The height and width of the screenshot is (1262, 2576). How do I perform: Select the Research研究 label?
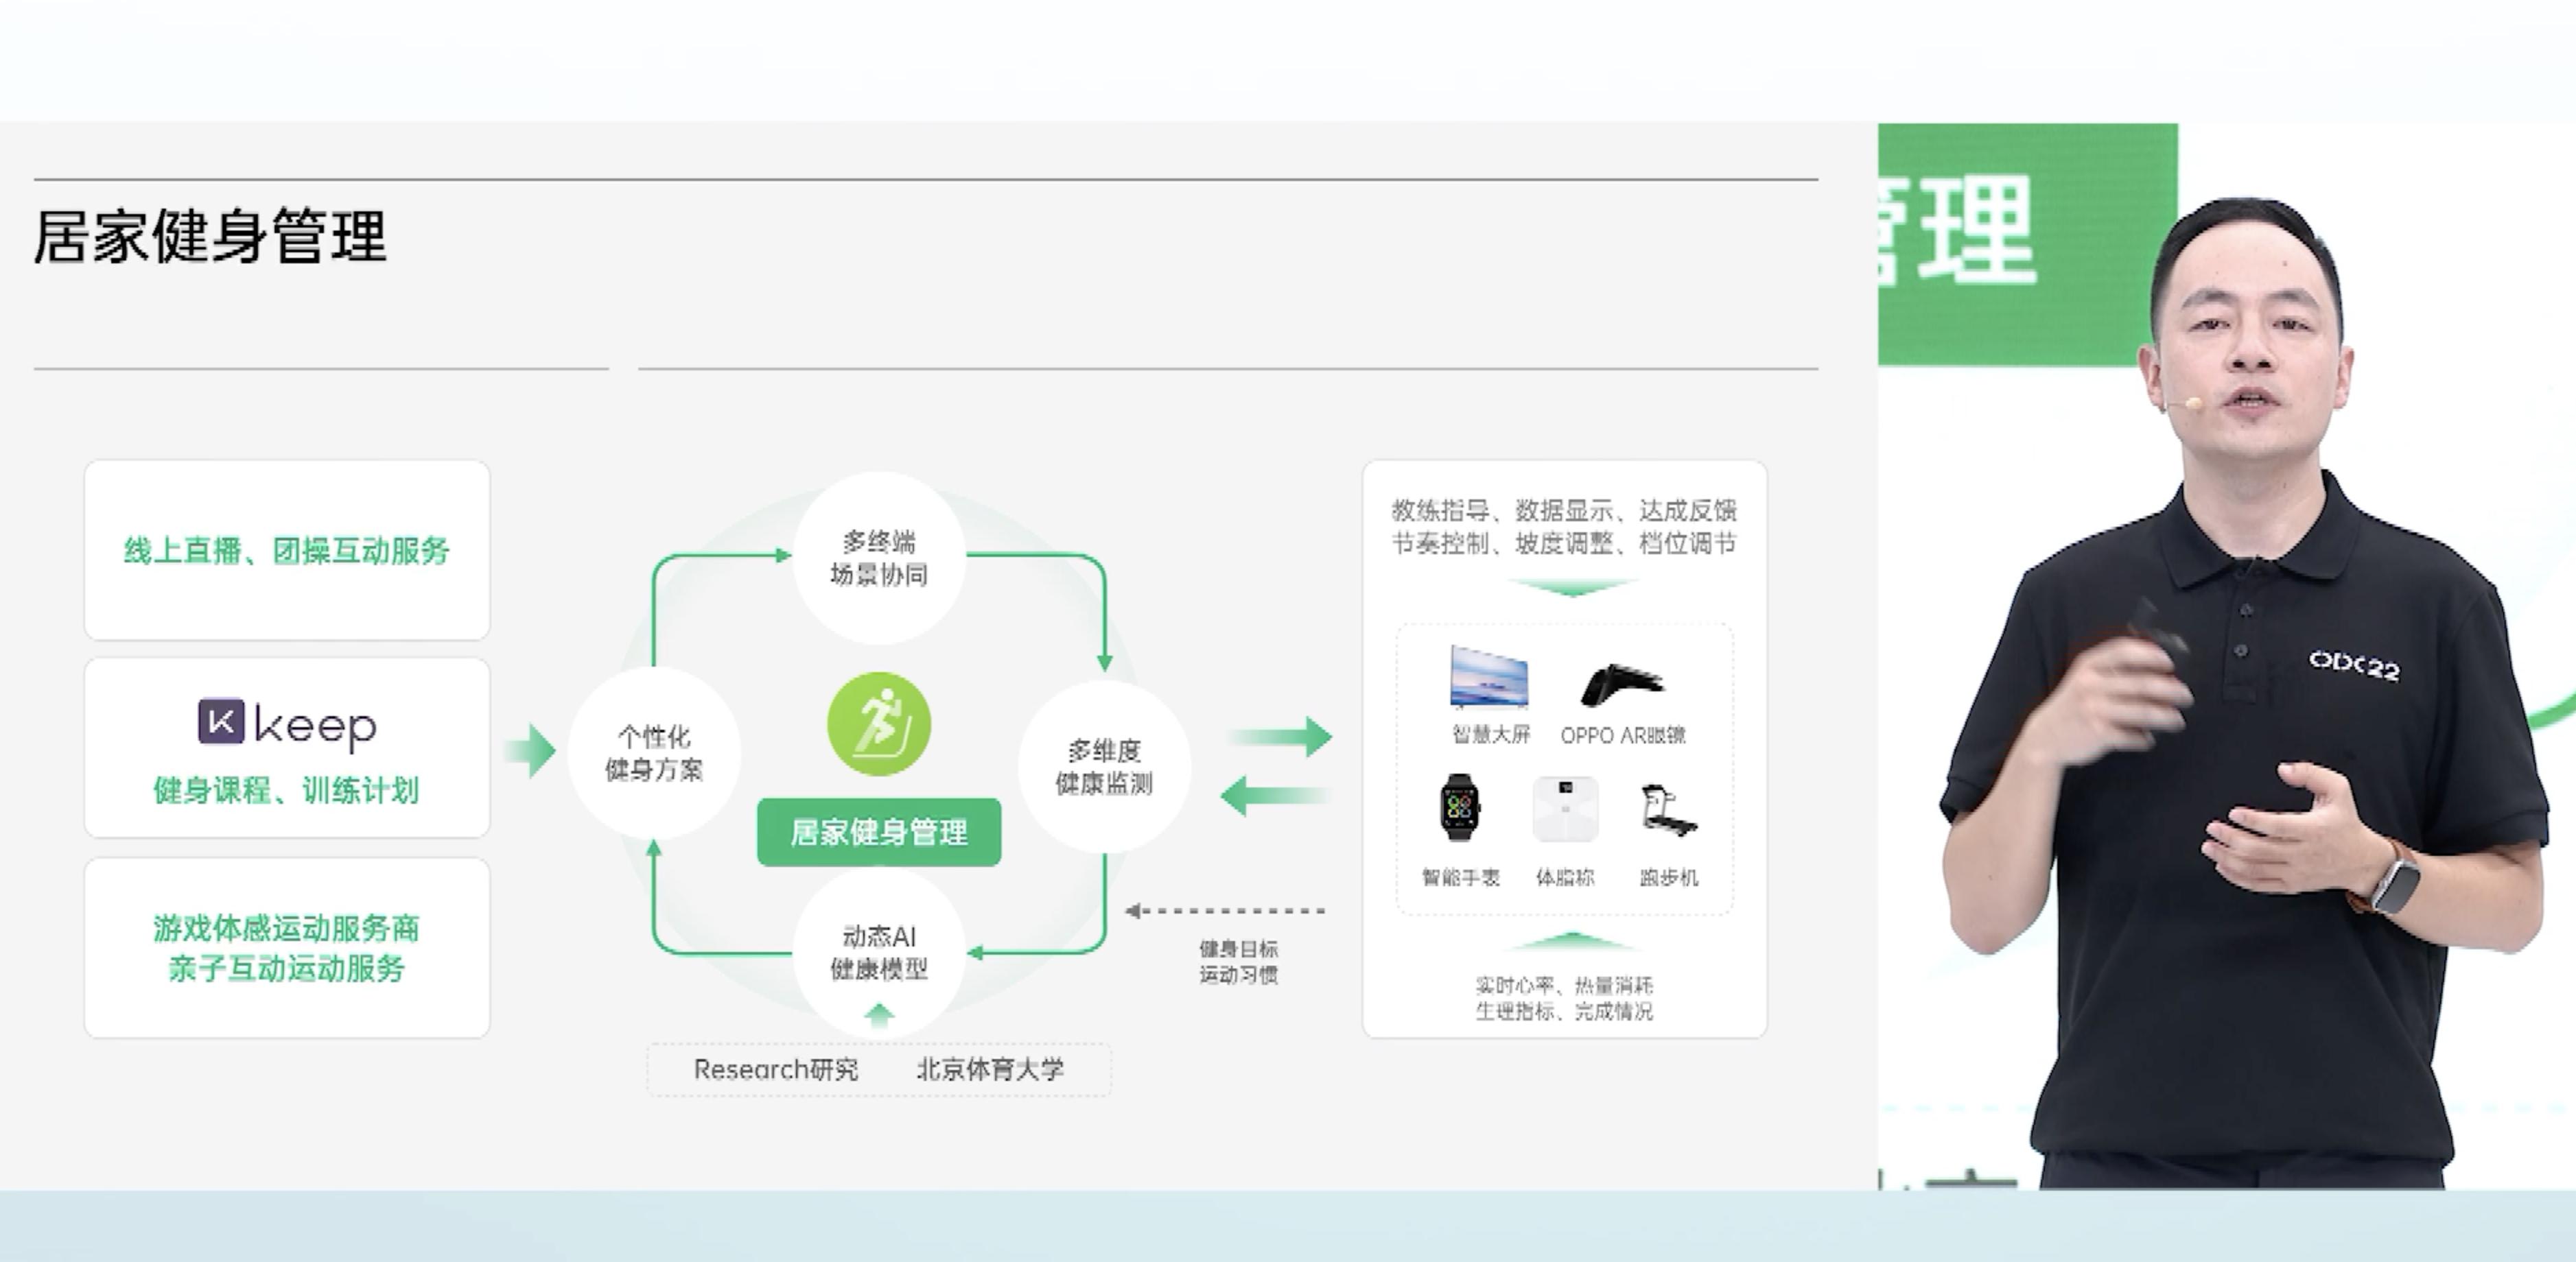tap(776, 1069)
